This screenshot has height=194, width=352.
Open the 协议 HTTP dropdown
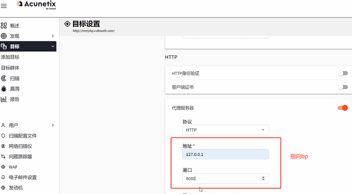coord(226,130)
